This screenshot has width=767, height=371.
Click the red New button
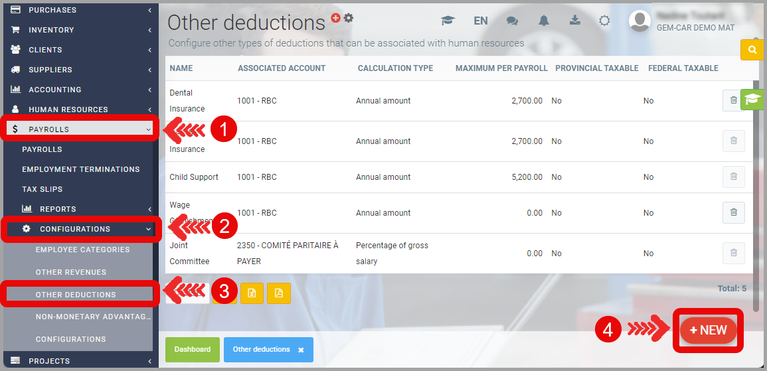708,331
